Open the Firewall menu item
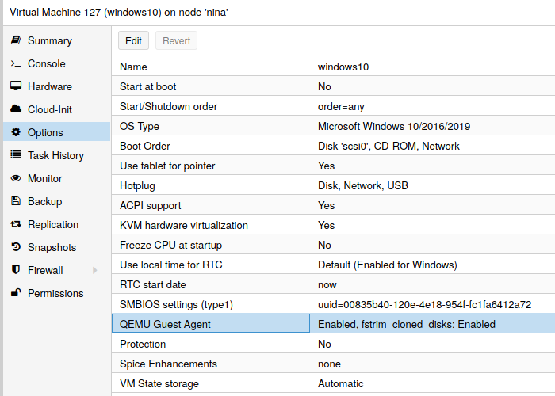The image size is (555, 396). 45,270
